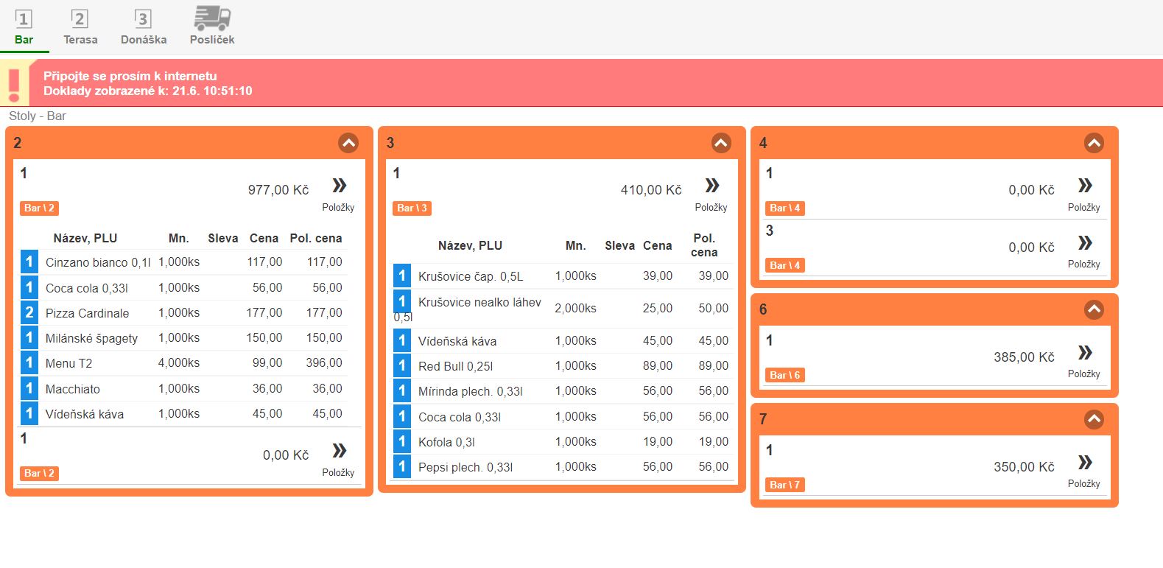Select the Bar tab
1163x568 pixels.
pyautogui.click(x=24, y=27)
